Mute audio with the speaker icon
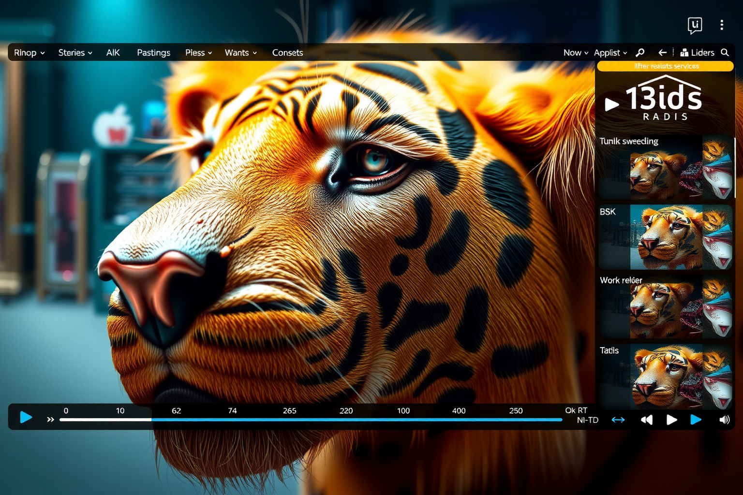 tap(724, 420)
